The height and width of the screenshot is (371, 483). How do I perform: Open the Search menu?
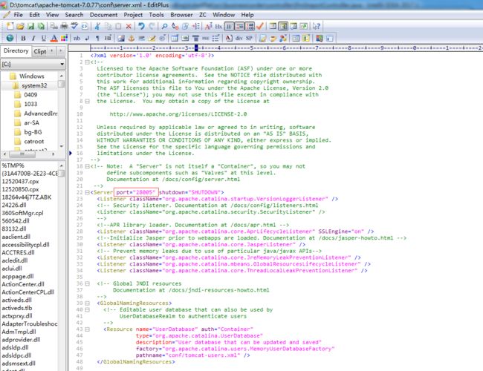(x=74, y=15)
